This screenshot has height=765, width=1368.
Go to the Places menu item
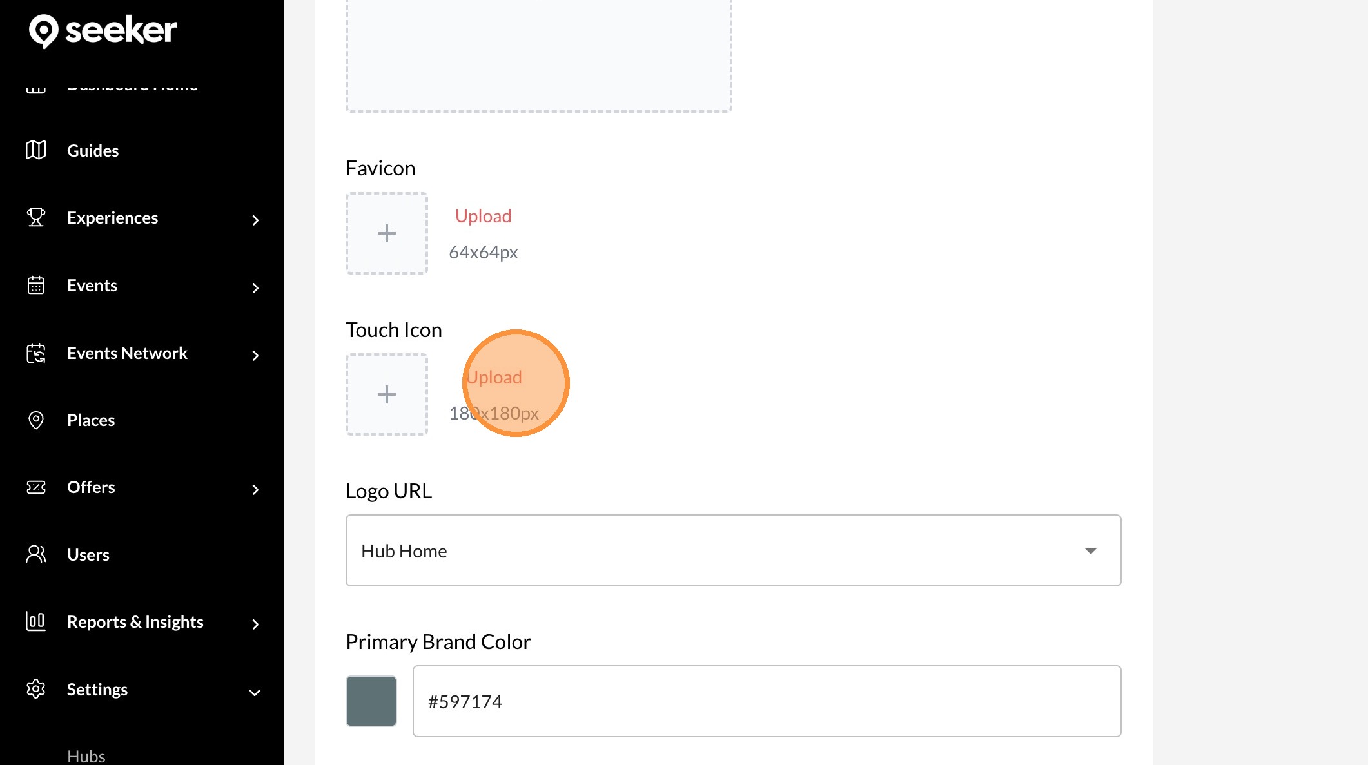pyautogui.click(x=91, y=420)
